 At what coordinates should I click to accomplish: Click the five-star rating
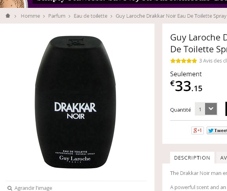183,61
